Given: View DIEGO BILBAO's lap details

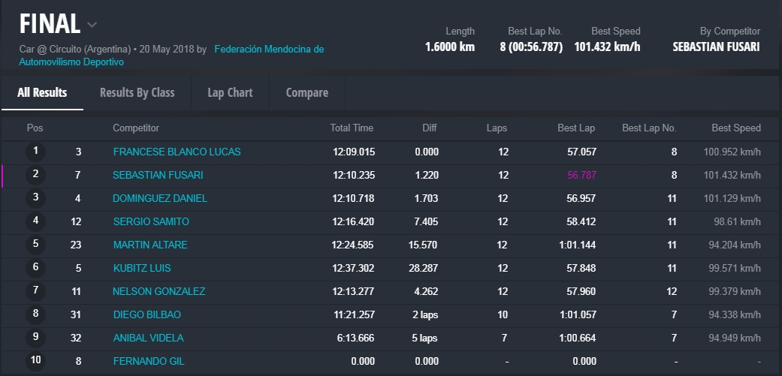Looking at the screenshot, I should (146, 315).
